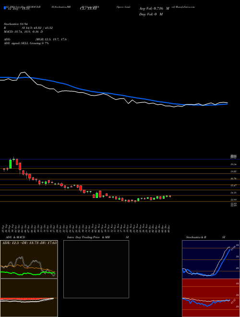The height and width of the screenshot is (317, 240).
Task: Open the MACD histogram chart with red bars
Action: [29, 298]
